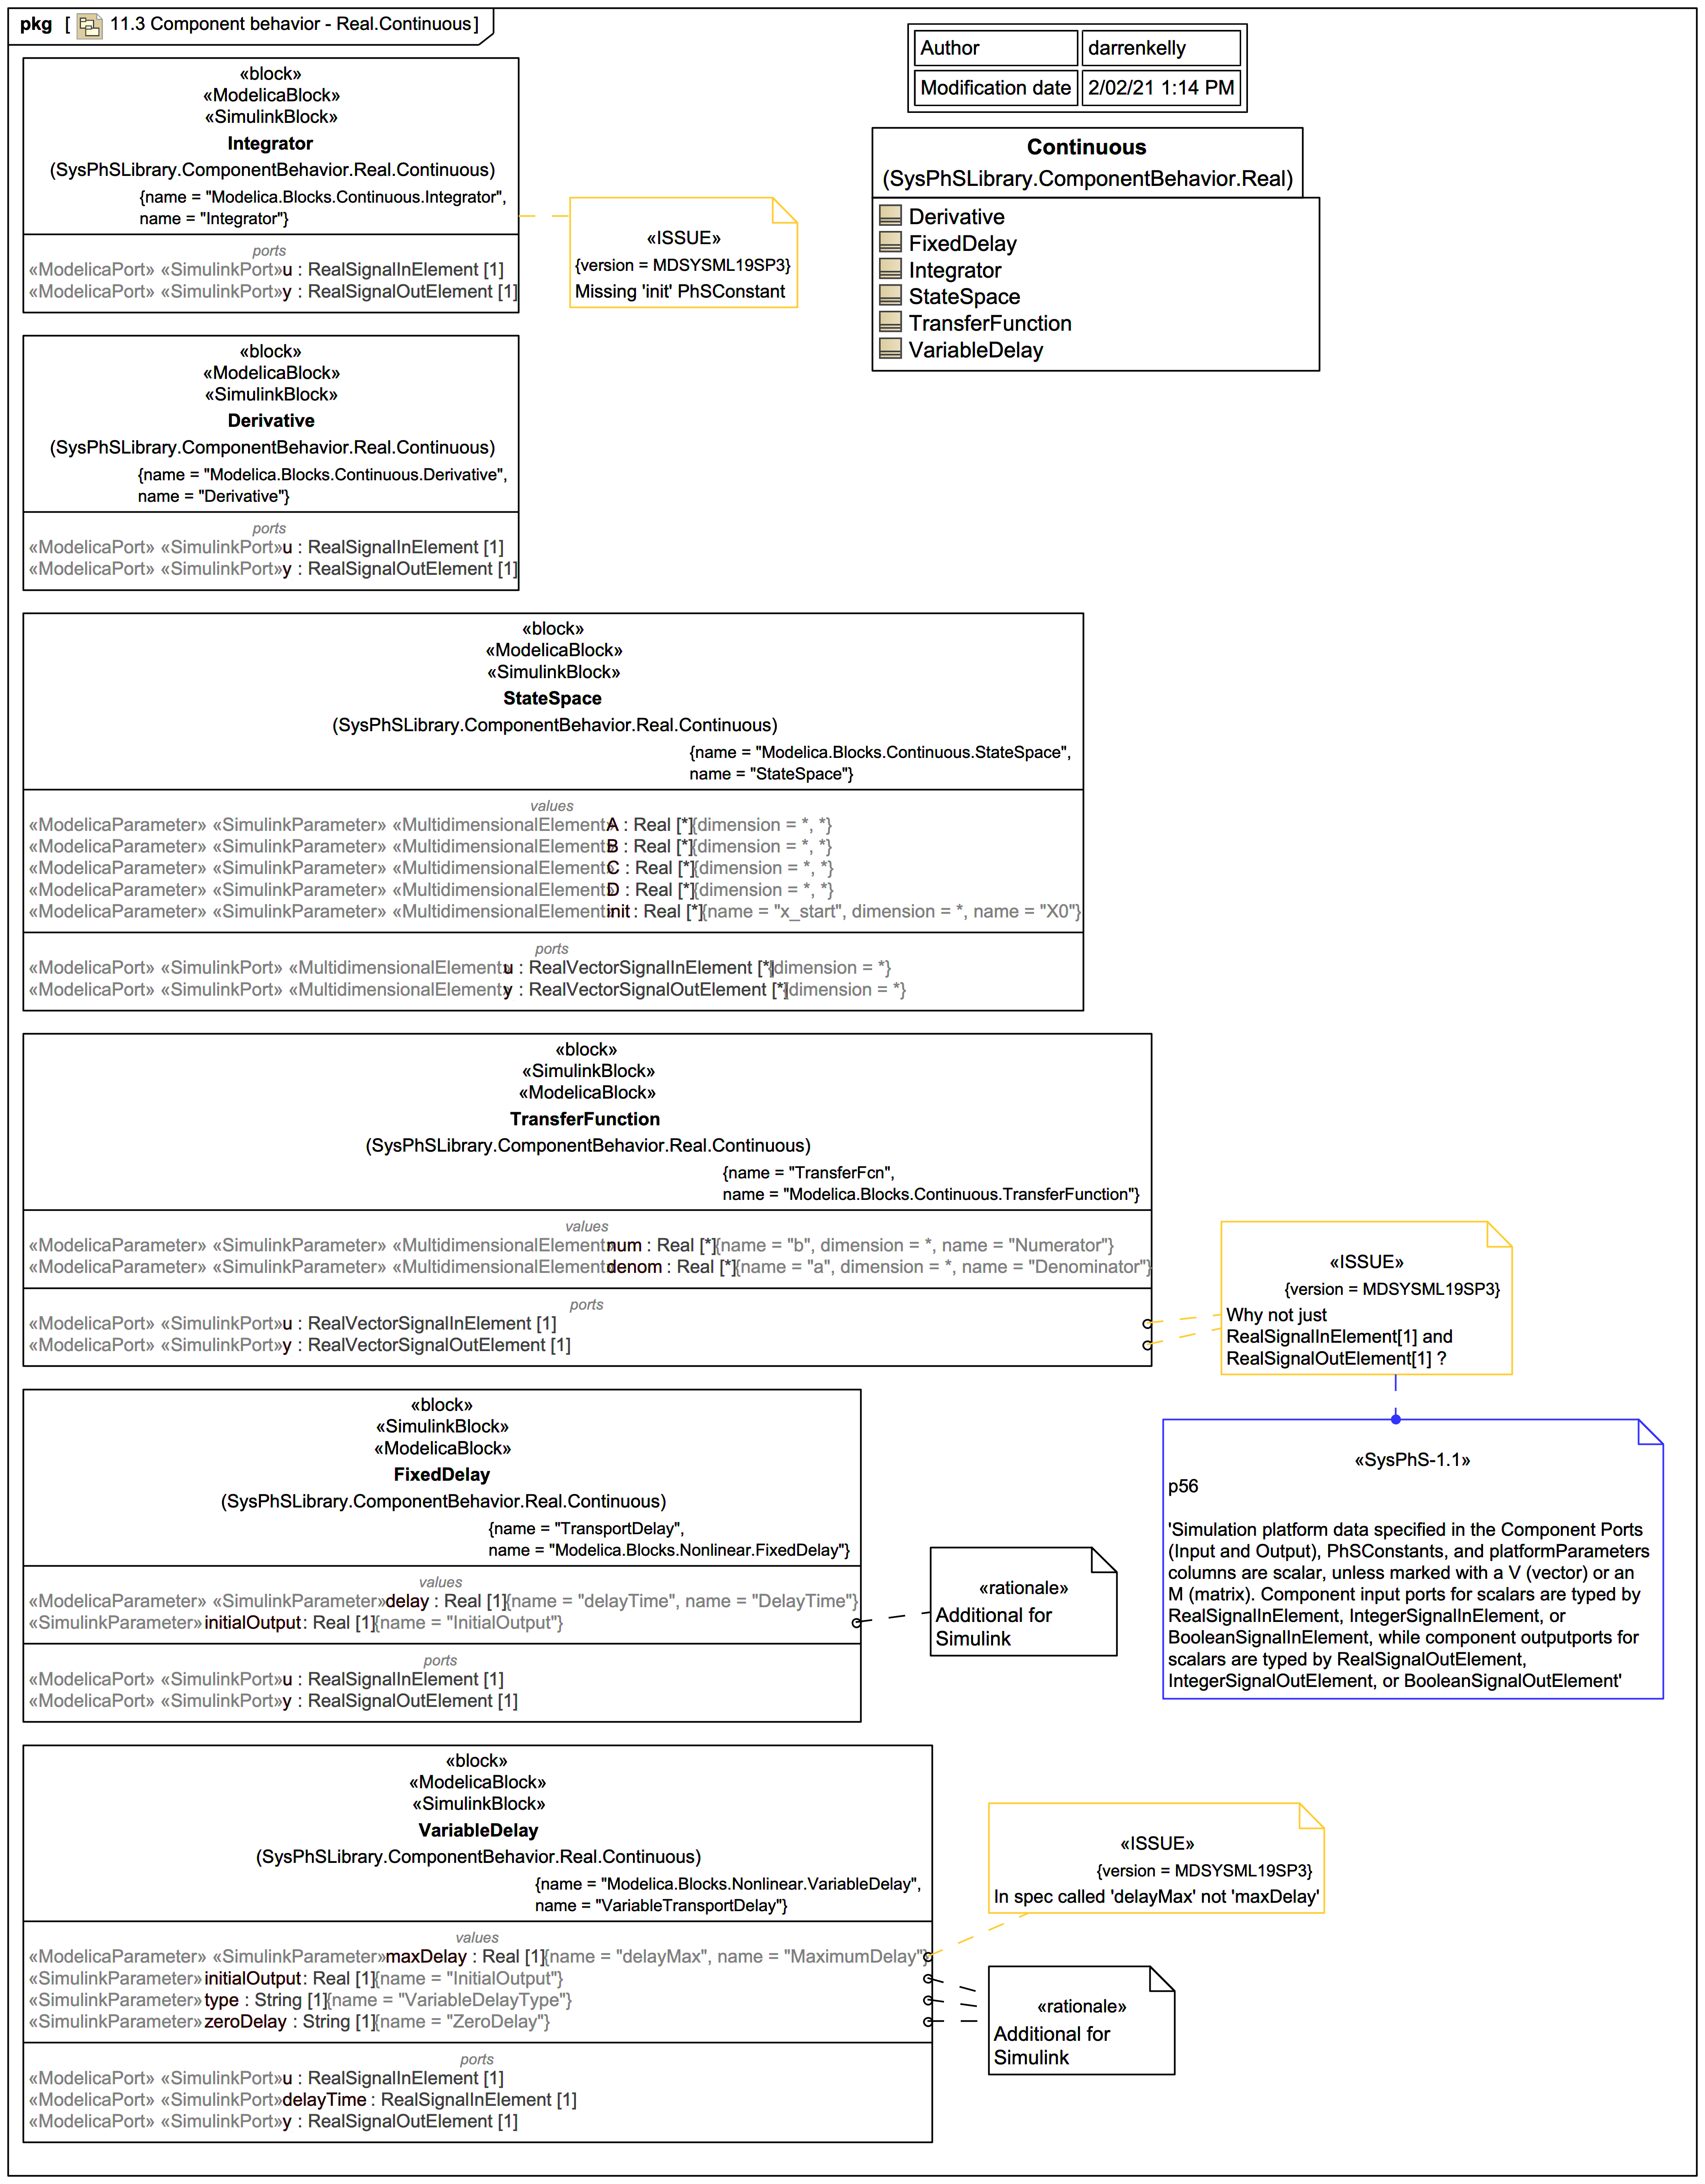Click the StateSpace block icon in the list
This screenshot has width=1705, height=2184.
coord(890,296)
